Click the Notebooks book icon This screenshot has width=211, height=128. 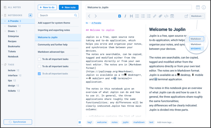click(5, 15)
